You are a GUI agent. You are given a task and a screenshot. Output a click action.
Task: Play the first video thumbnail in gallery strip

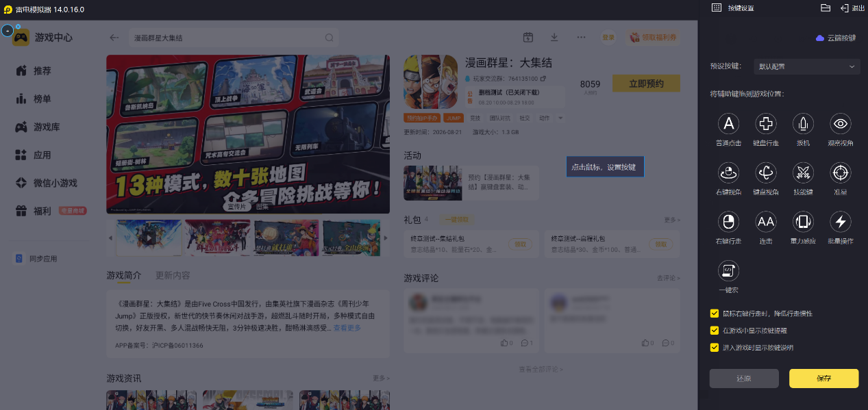click(x=149, y=238)
